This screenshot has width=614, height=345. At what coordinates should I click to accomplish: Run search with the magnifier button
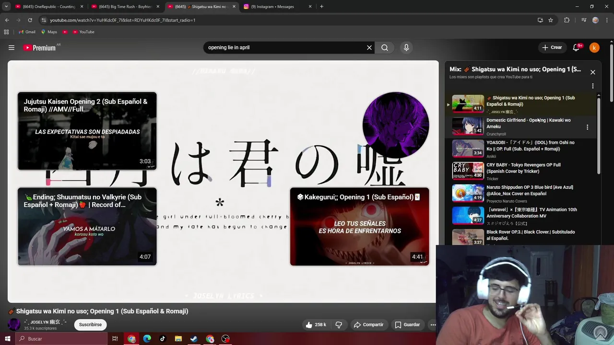tap(385, 47)
